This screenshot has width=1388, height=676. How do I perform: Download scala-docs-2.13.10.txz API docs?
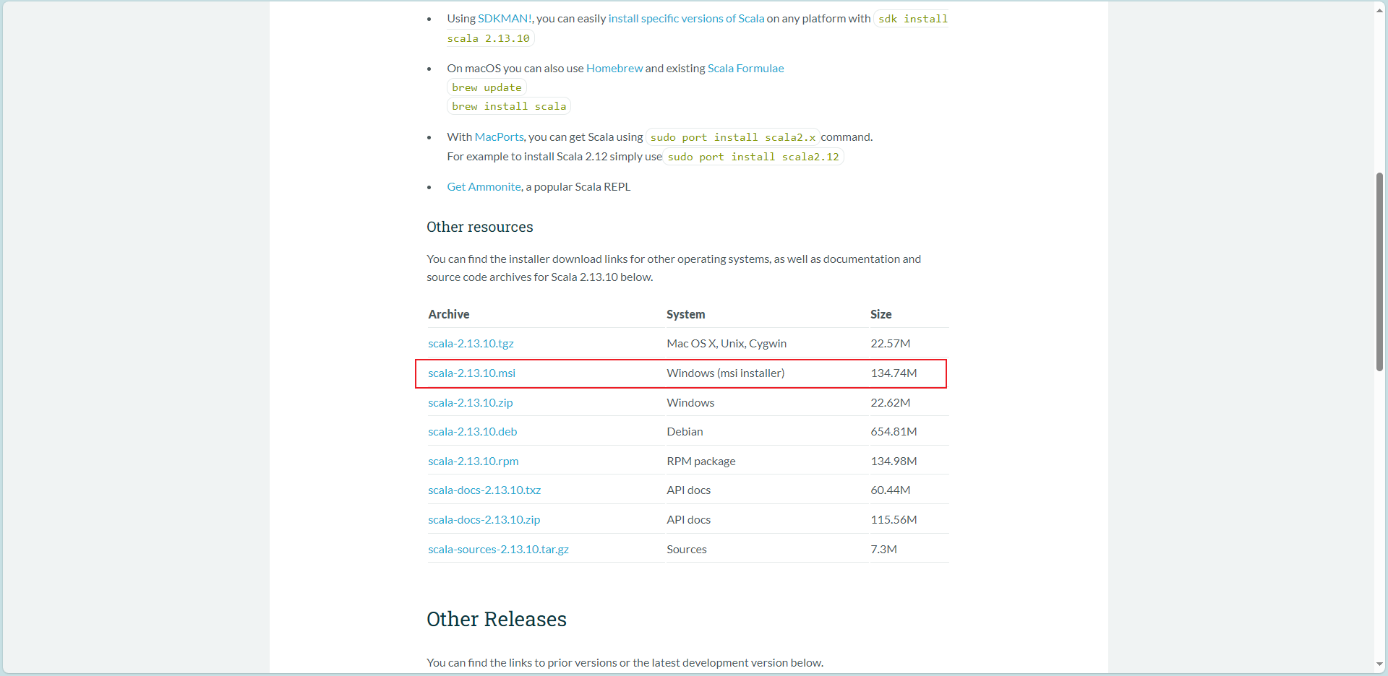[484, 490]
